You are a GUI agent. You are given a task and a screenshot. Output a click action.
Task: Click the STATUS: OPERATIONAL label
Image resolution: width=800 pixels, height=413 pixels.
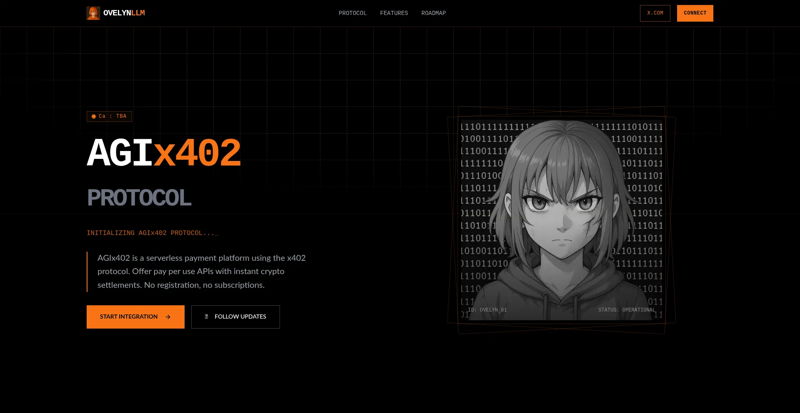pyautogui.click(x=627, y=310)
